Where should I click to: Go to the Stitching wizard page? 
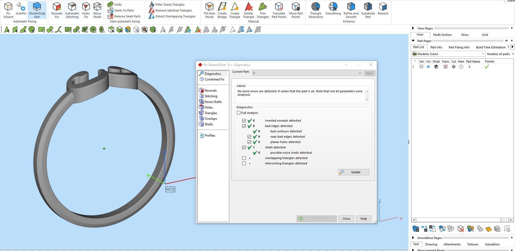pos(208,96)
